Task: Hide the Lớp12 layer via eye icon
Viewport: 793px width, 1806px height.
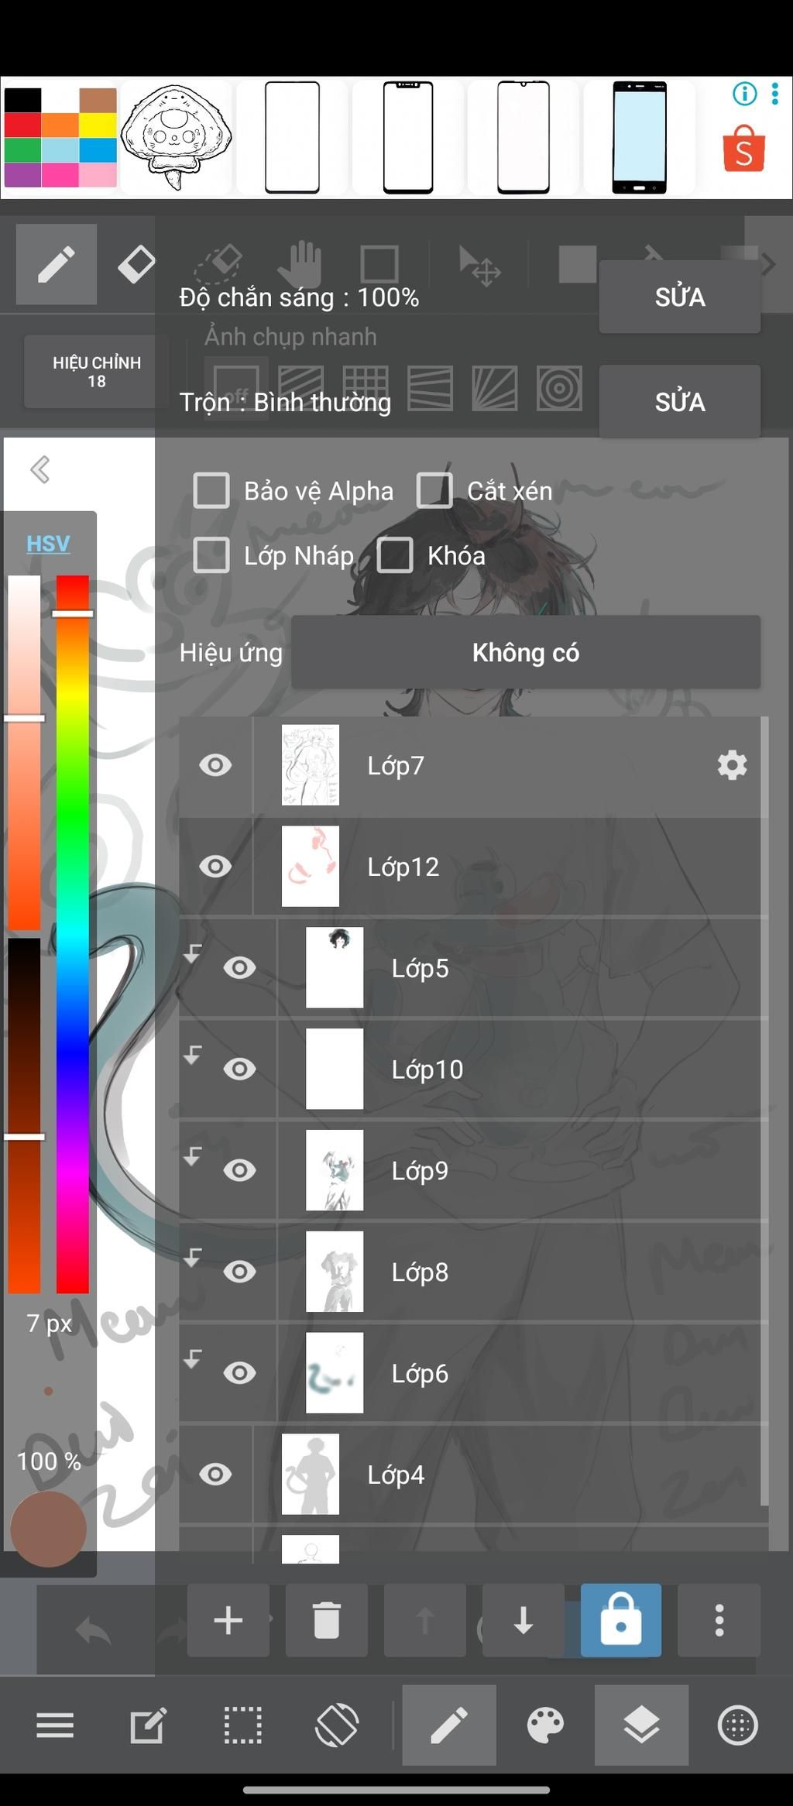Action: point(215,867)
